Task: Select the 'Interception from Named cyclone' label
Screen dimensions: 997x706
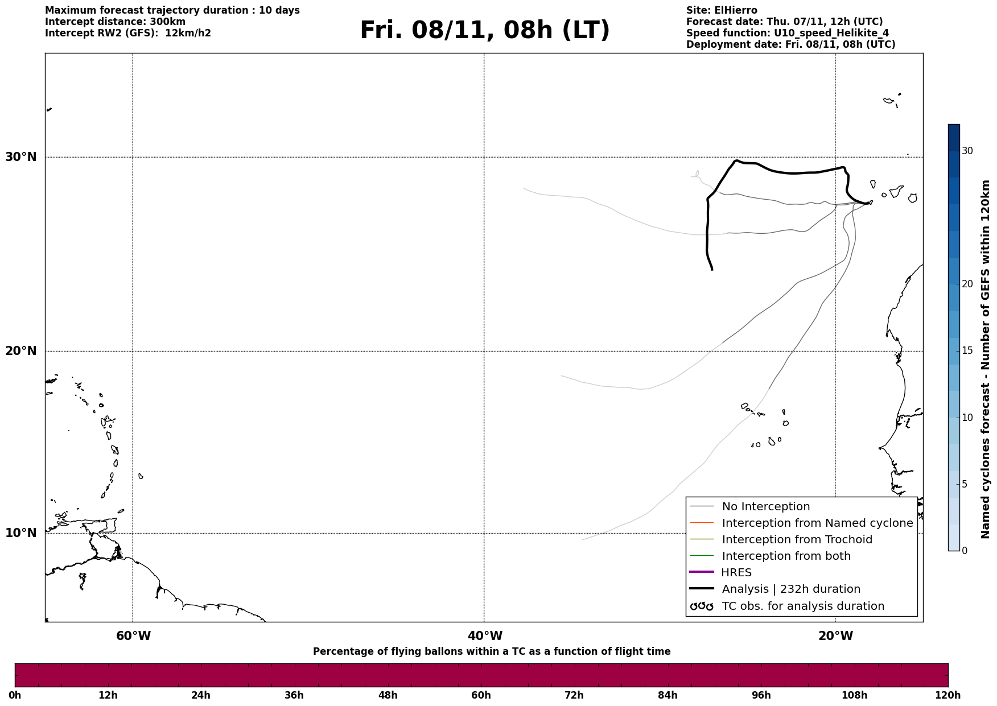Action: click(817, 523)
